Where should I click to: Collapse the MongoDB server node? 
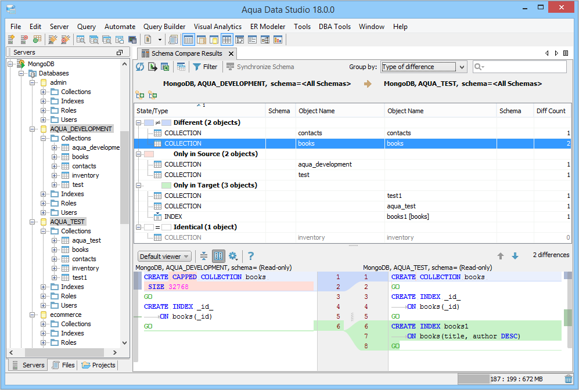(10, 64)
